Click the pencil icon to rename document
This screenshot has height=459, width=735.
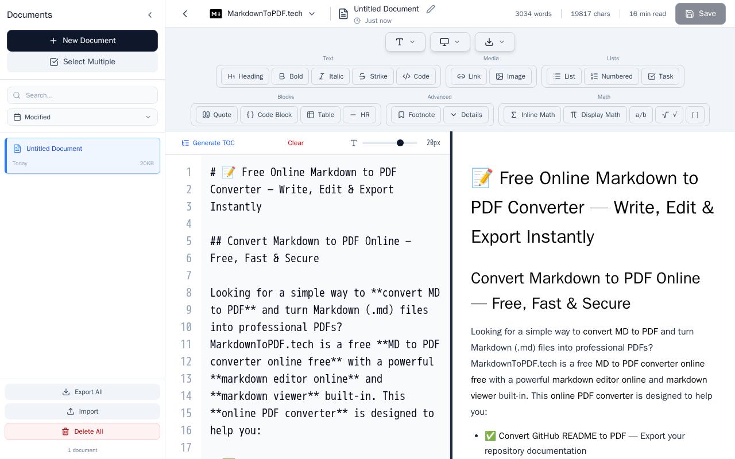(431, 9)
